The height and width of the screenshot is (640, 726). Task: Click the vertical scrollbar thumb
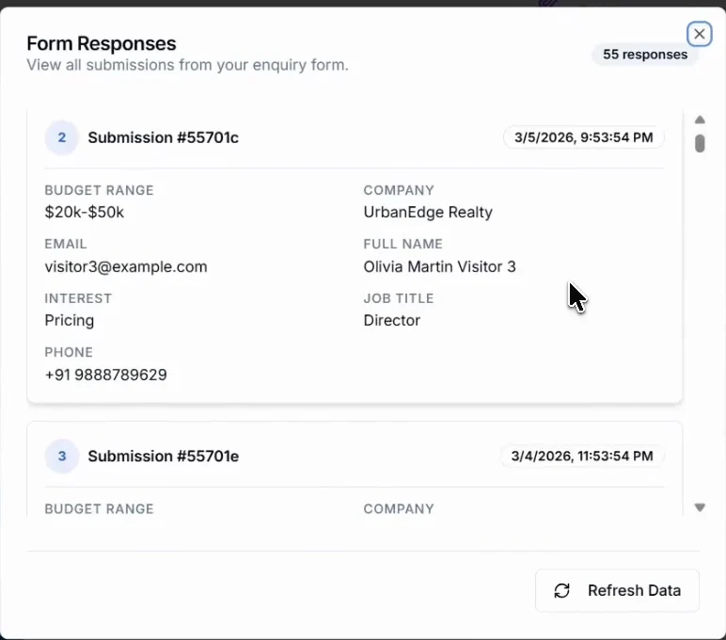click(700, 143)
